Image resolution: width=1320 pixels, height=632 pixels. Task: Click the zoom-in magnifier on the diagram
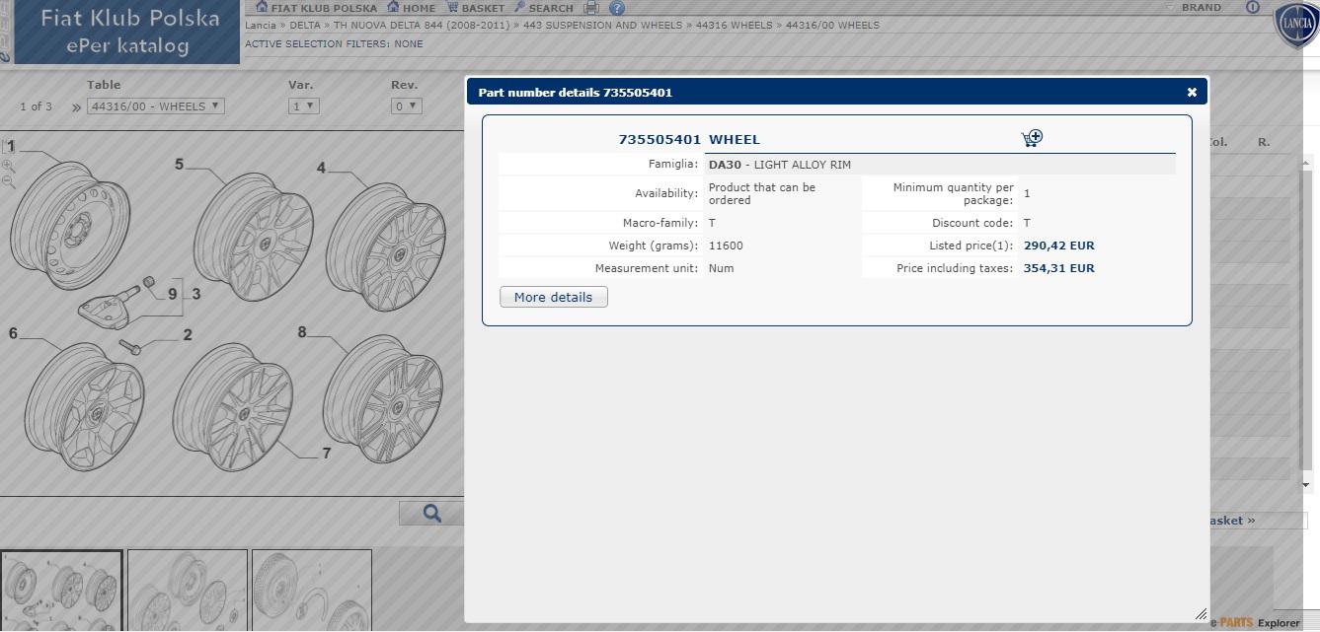(x=9, y=167)
